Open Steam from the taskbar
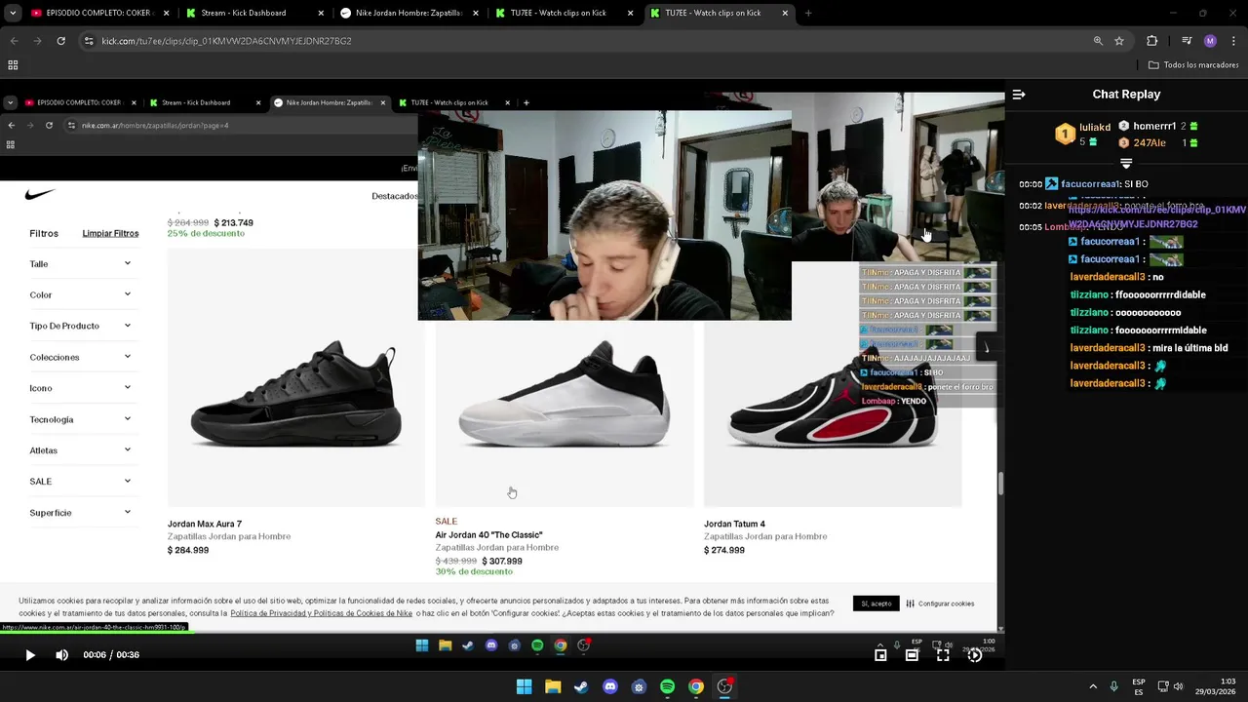This screenshot has height=702, width=1248. pos(581,686)
